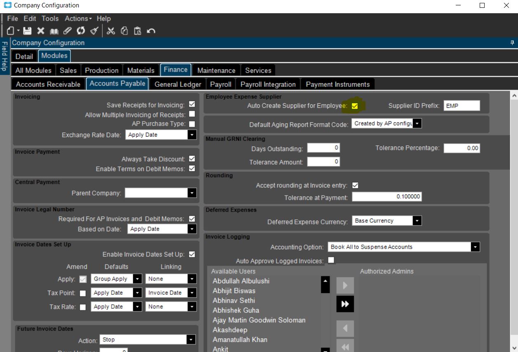Click the scissors Cut icon
This screenshot has height=352, width=518.
111,31
